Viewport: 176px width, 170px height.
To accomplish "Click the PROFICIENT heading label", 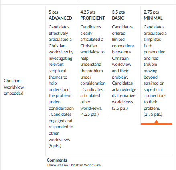I will (x=93, y=18).
